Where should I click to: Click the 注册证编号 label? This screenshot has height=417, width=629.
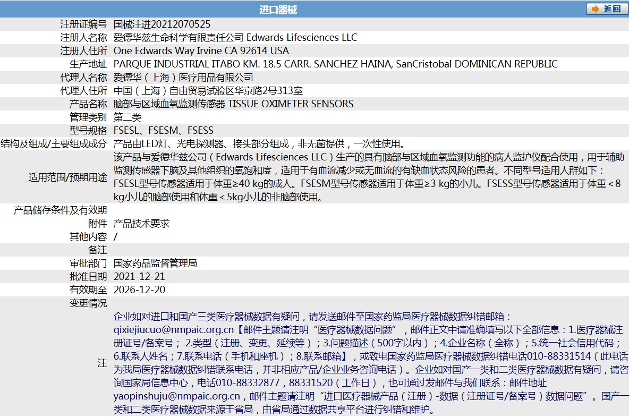click(x=83, y=24)
